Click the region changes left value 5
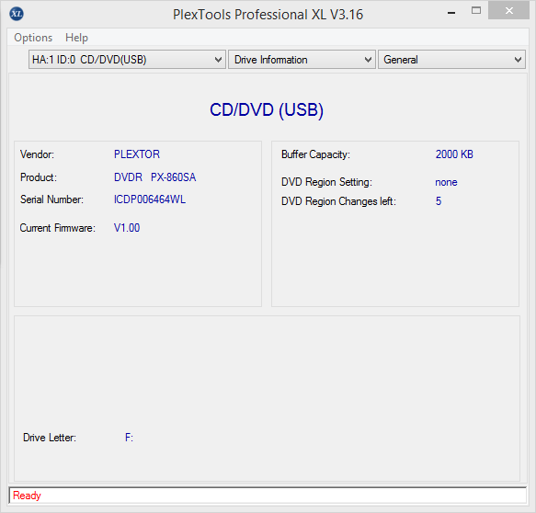The width and height of the screenshot is (536, 513). click(439, 201)
